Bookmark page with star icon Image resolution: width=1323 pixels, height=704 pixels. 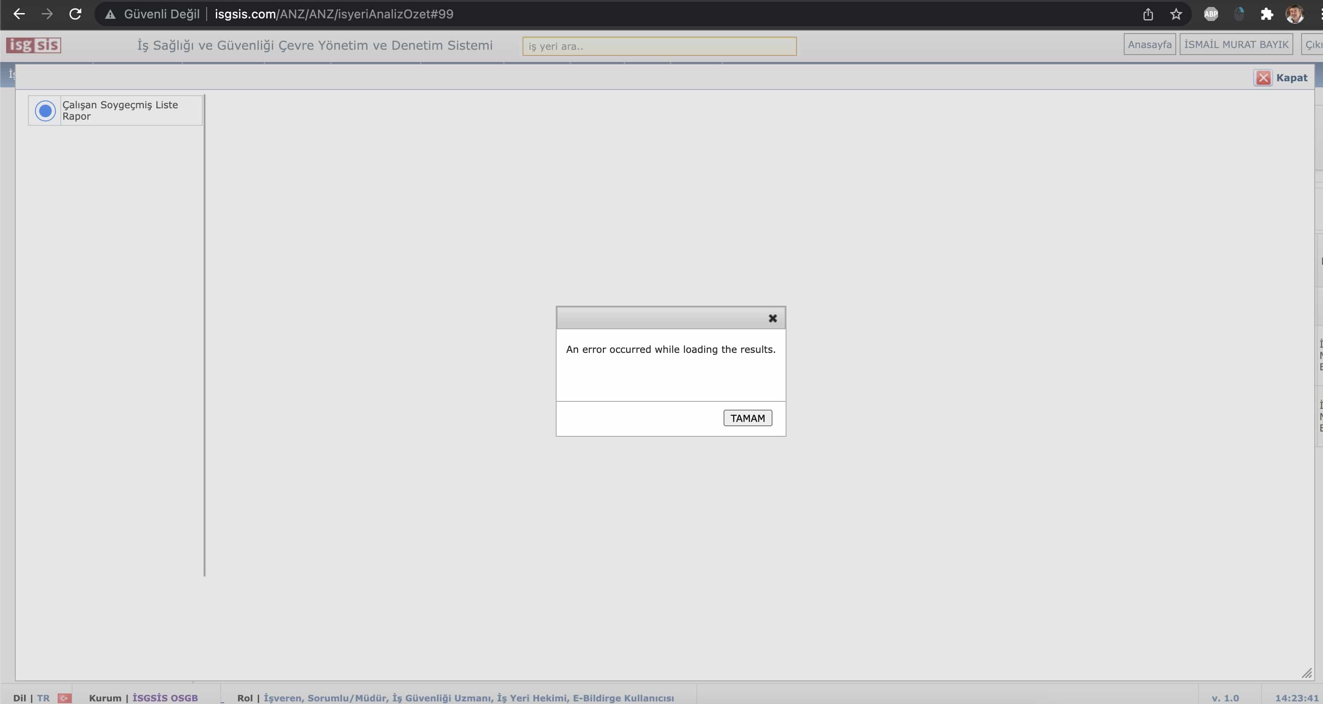click(x=1176, y=14)
